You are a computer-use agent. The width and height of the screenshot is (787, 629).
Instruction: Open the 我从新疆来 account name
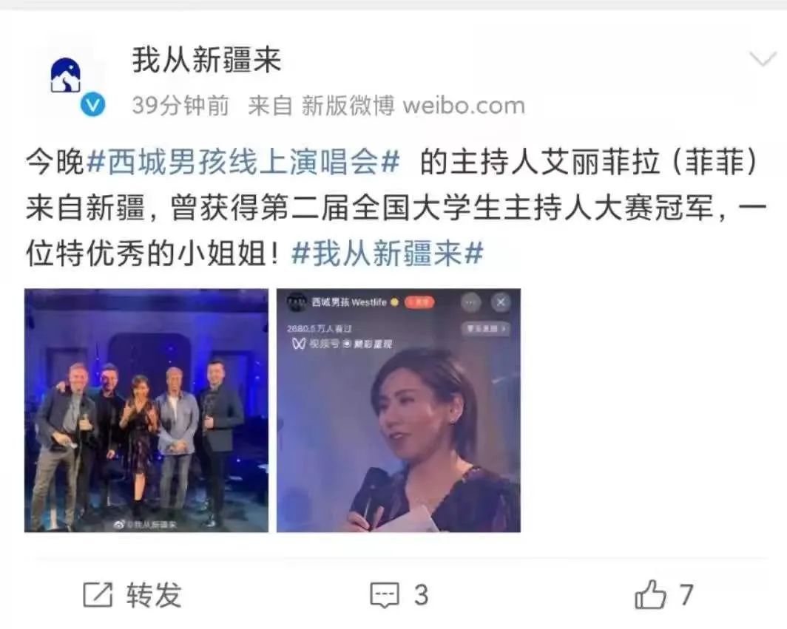[x=206, y=60]
